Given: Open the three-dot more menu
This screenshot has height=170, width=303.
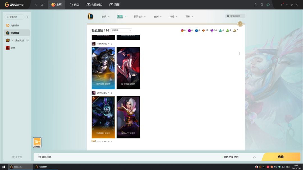Looking at the screenshot, I should click(282, 5).
